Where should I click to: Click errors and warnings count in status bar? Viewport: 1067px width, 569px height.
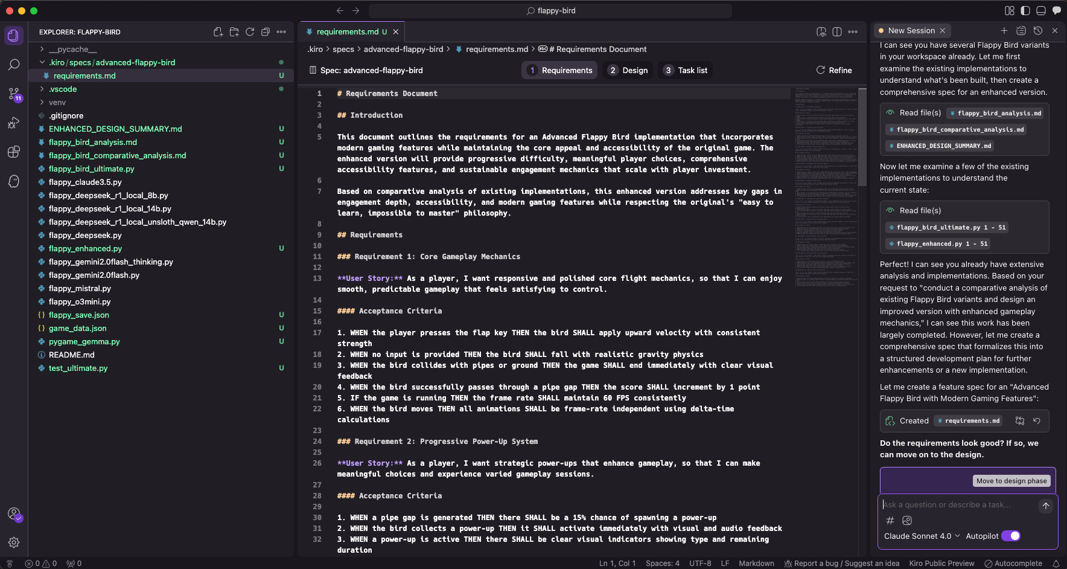(x=41, y=563)
